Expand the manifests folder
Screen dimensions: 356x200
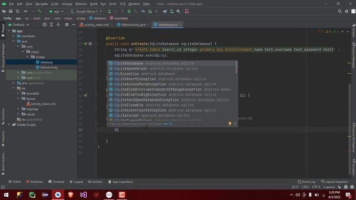[x=13, y=36]
